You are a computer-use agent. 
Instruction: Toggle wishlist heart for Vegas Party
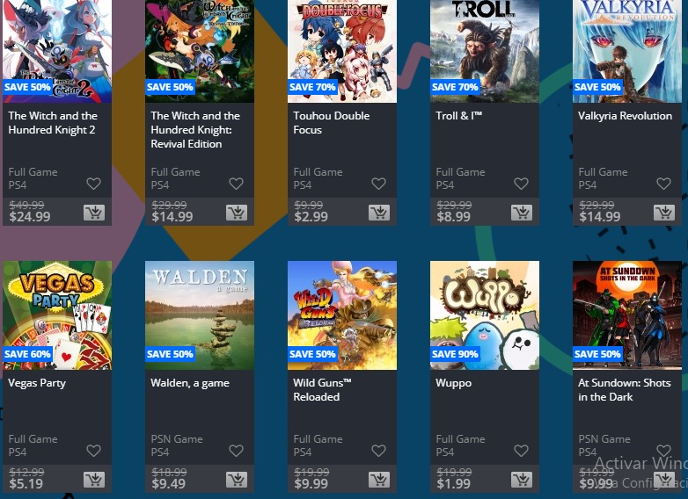click(x=93, y=451)
